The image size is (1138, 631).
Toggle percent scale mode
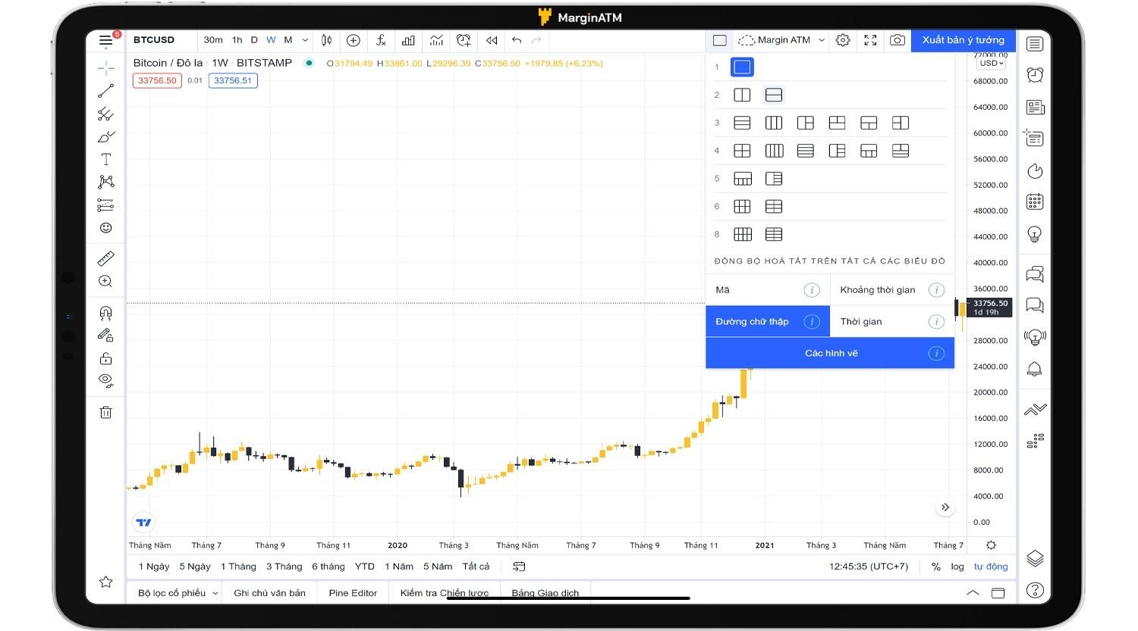coord(936,567)
